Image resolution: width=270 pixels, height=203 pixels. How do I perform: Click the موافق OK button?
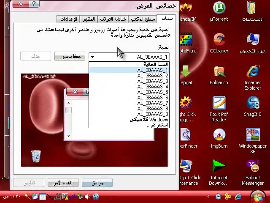(97, 183)
